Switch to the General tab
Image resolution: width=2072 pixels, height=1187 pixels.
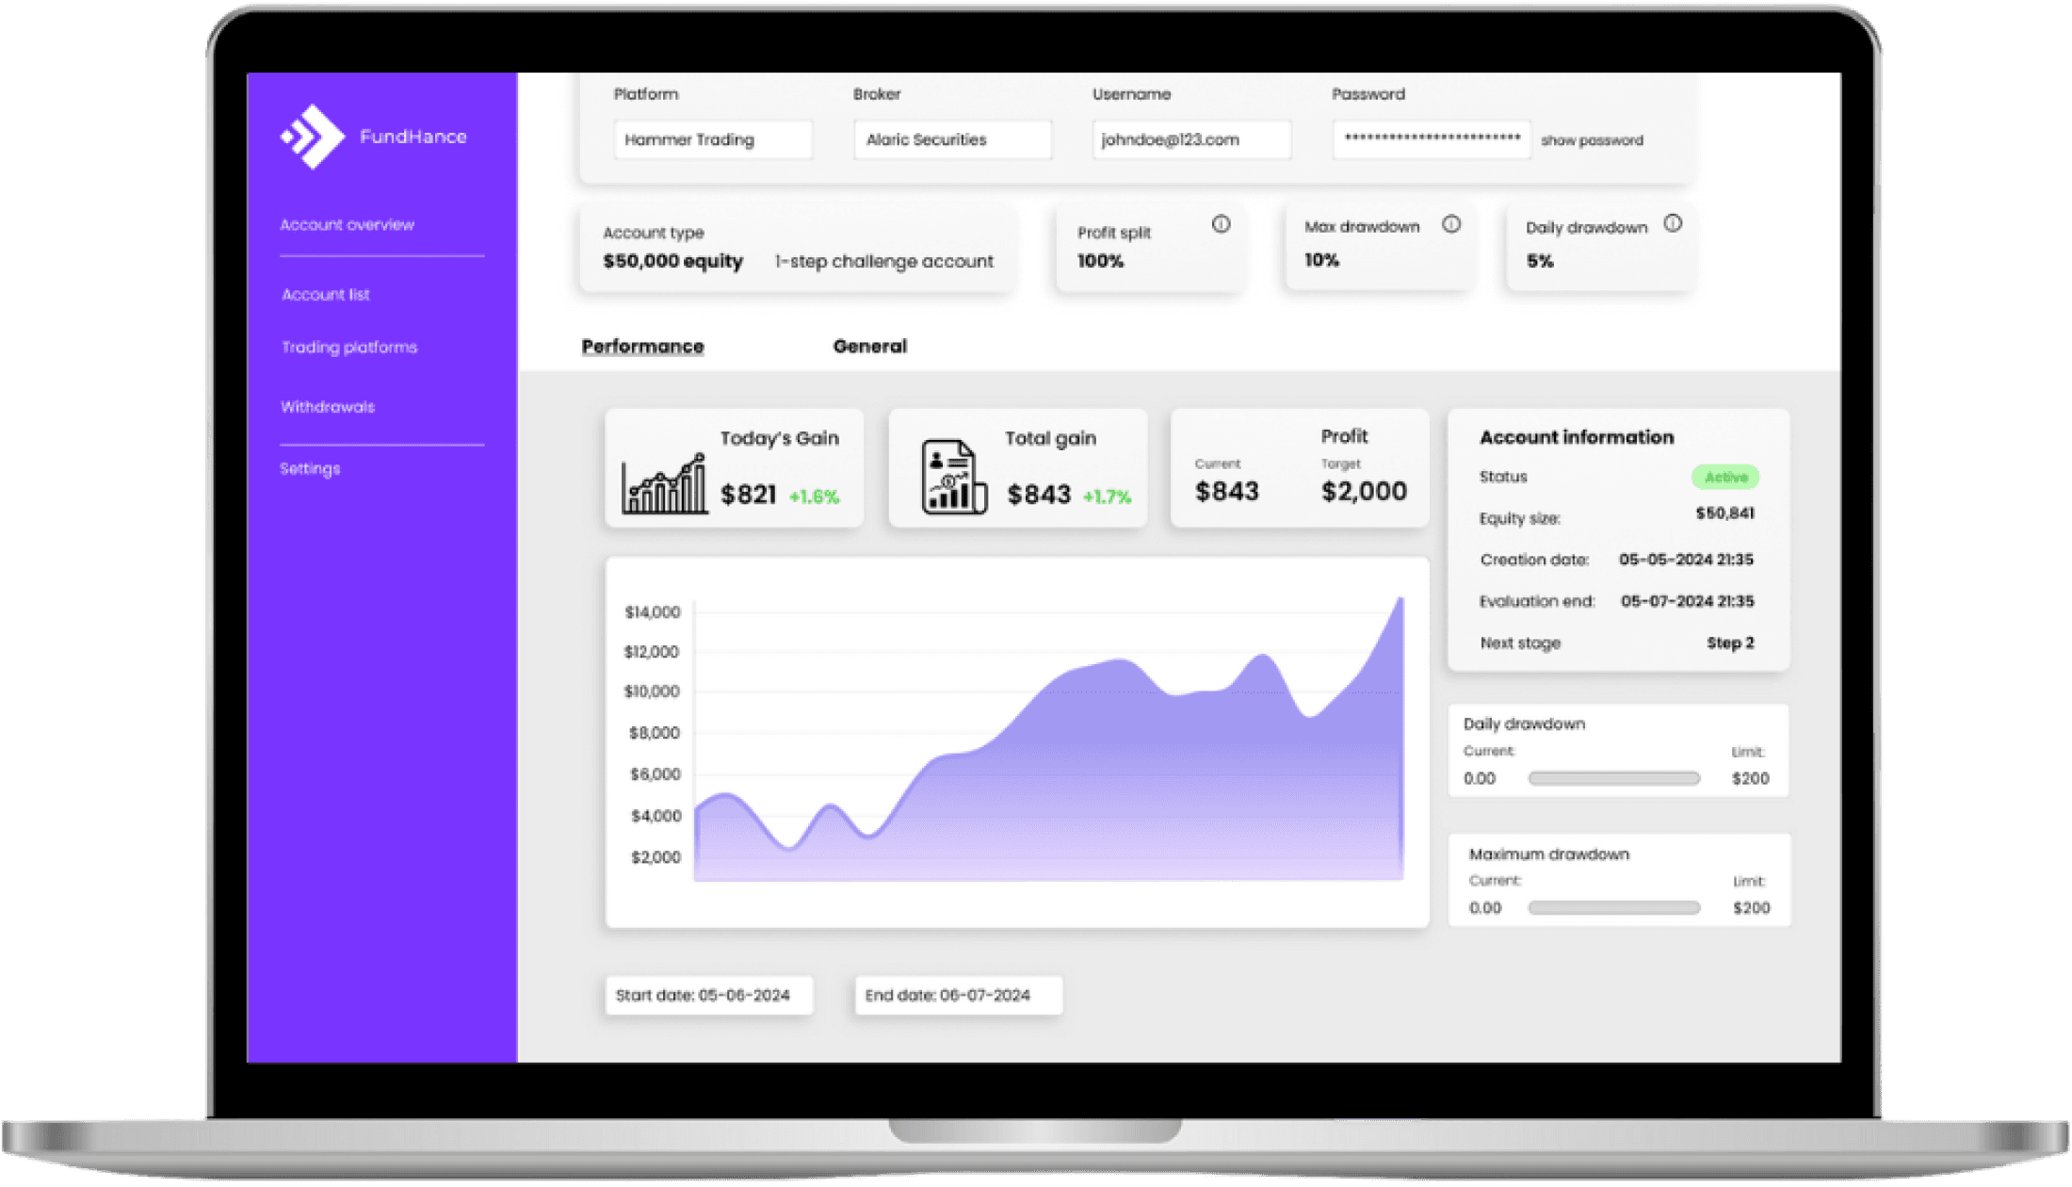point(869,347)
